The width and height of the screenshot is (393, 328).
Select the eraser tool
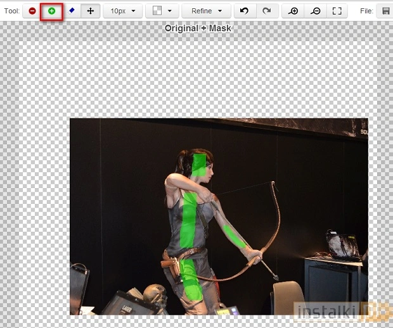coord(72,11)
